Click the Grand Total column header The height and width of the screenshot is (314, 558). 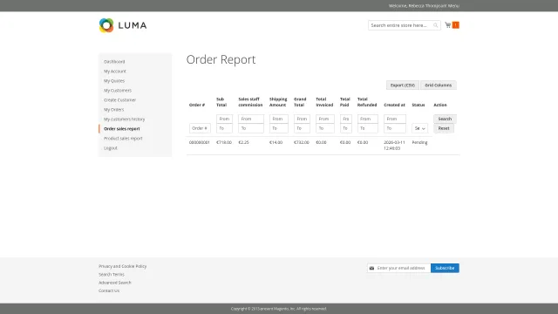pyautogui.click(x=300, y=102)
